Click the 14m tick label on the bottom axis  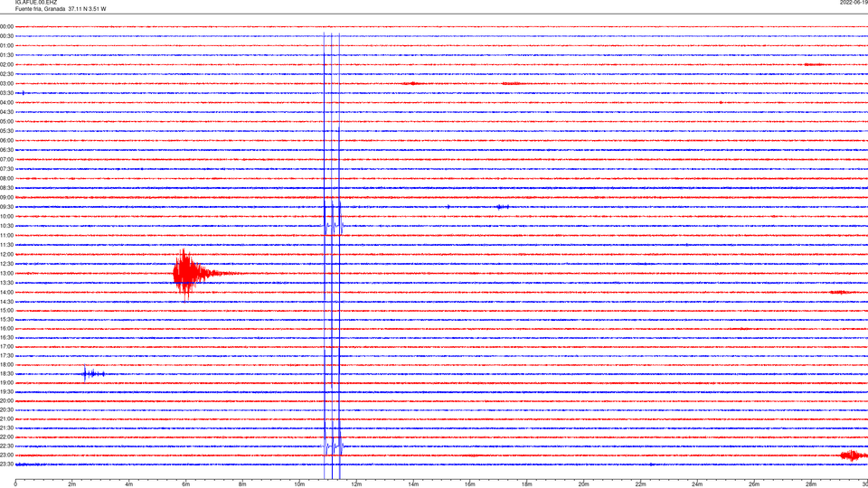tap(413, 484)
